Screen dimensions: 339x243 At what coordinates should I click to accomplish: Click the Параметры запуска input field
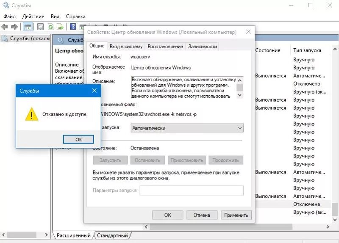click(x=192, y=191)
